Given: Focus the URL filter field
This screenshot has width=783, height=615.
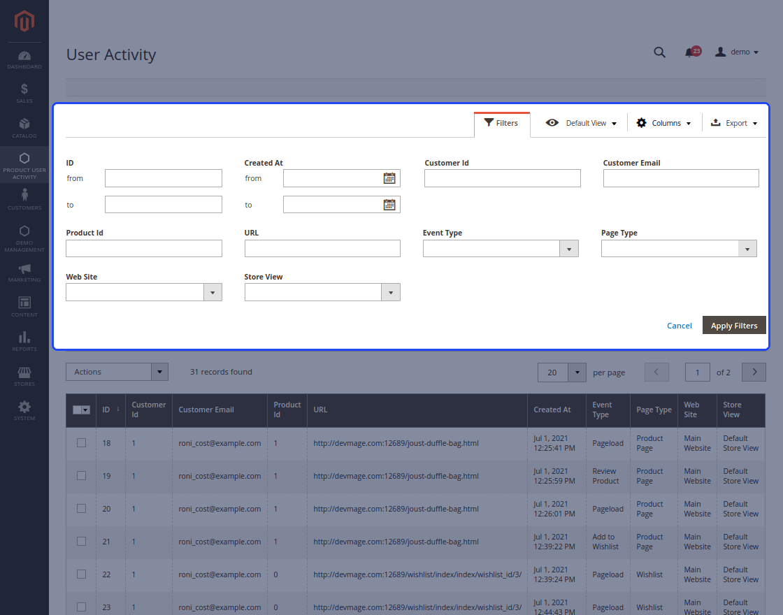Looking at the screenshot, I should point(322,249).
